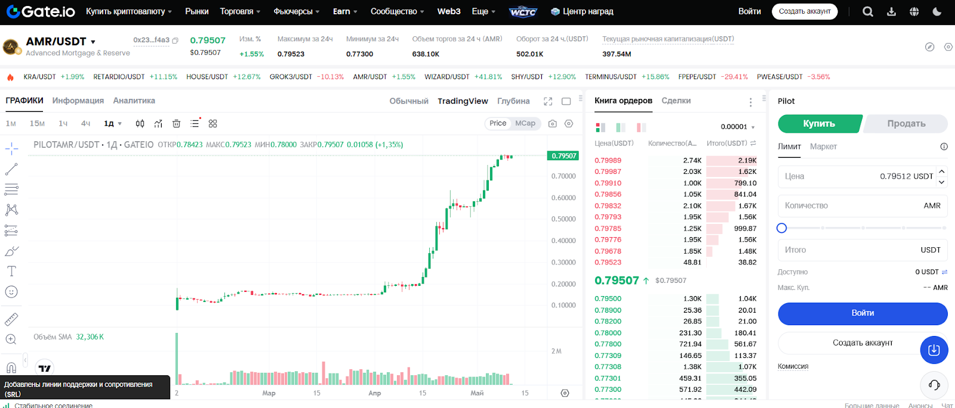Image resolution: width=955 pixels, height=408 pixels.
Task: Expand the chart to fullscreen
Action: pyautogui.click(x=548, y=101)
